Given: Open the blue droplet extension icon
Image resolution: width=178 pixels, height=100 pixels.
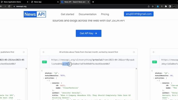Looking at the screenshot, I should click(x=158, y=6).
